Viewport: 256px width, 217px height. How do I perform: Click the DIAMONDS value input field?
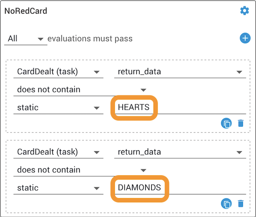click(180, 188)
